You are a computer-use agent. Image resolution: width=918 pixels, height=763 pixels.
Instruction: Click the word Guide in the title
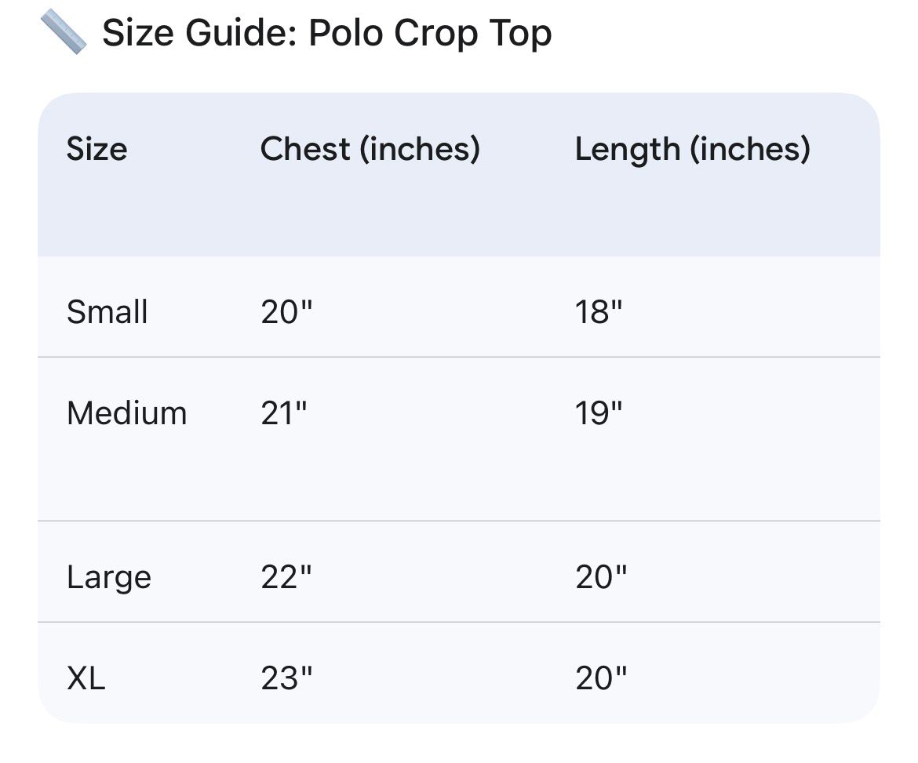pos(243,33)
